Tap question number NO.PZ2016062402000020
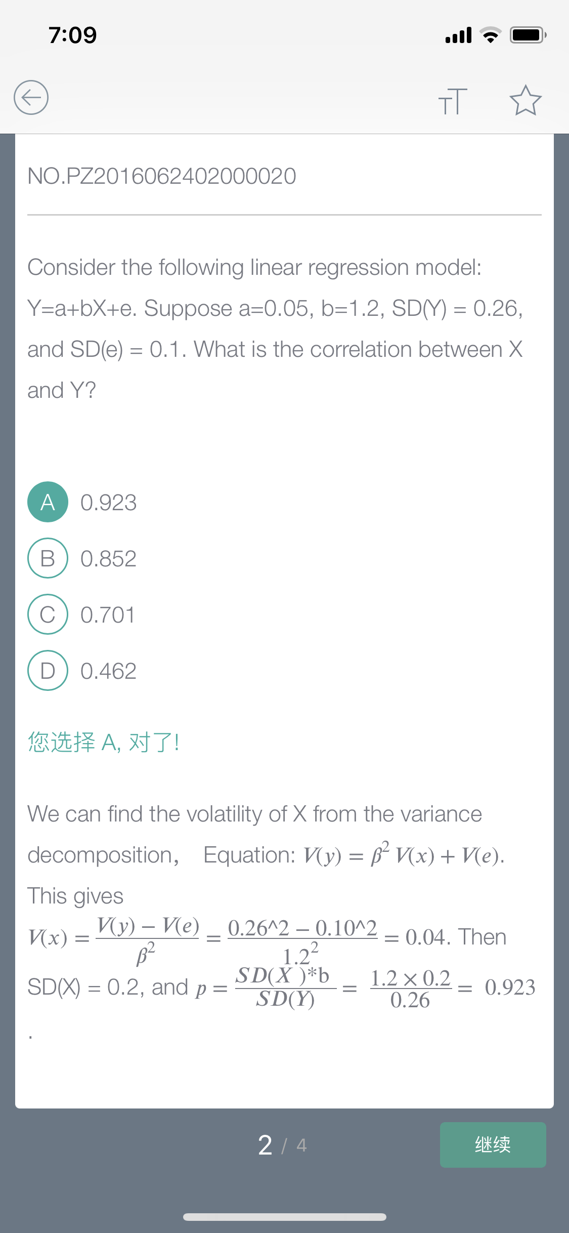569x1233 pixels. (x=162, y=176)
